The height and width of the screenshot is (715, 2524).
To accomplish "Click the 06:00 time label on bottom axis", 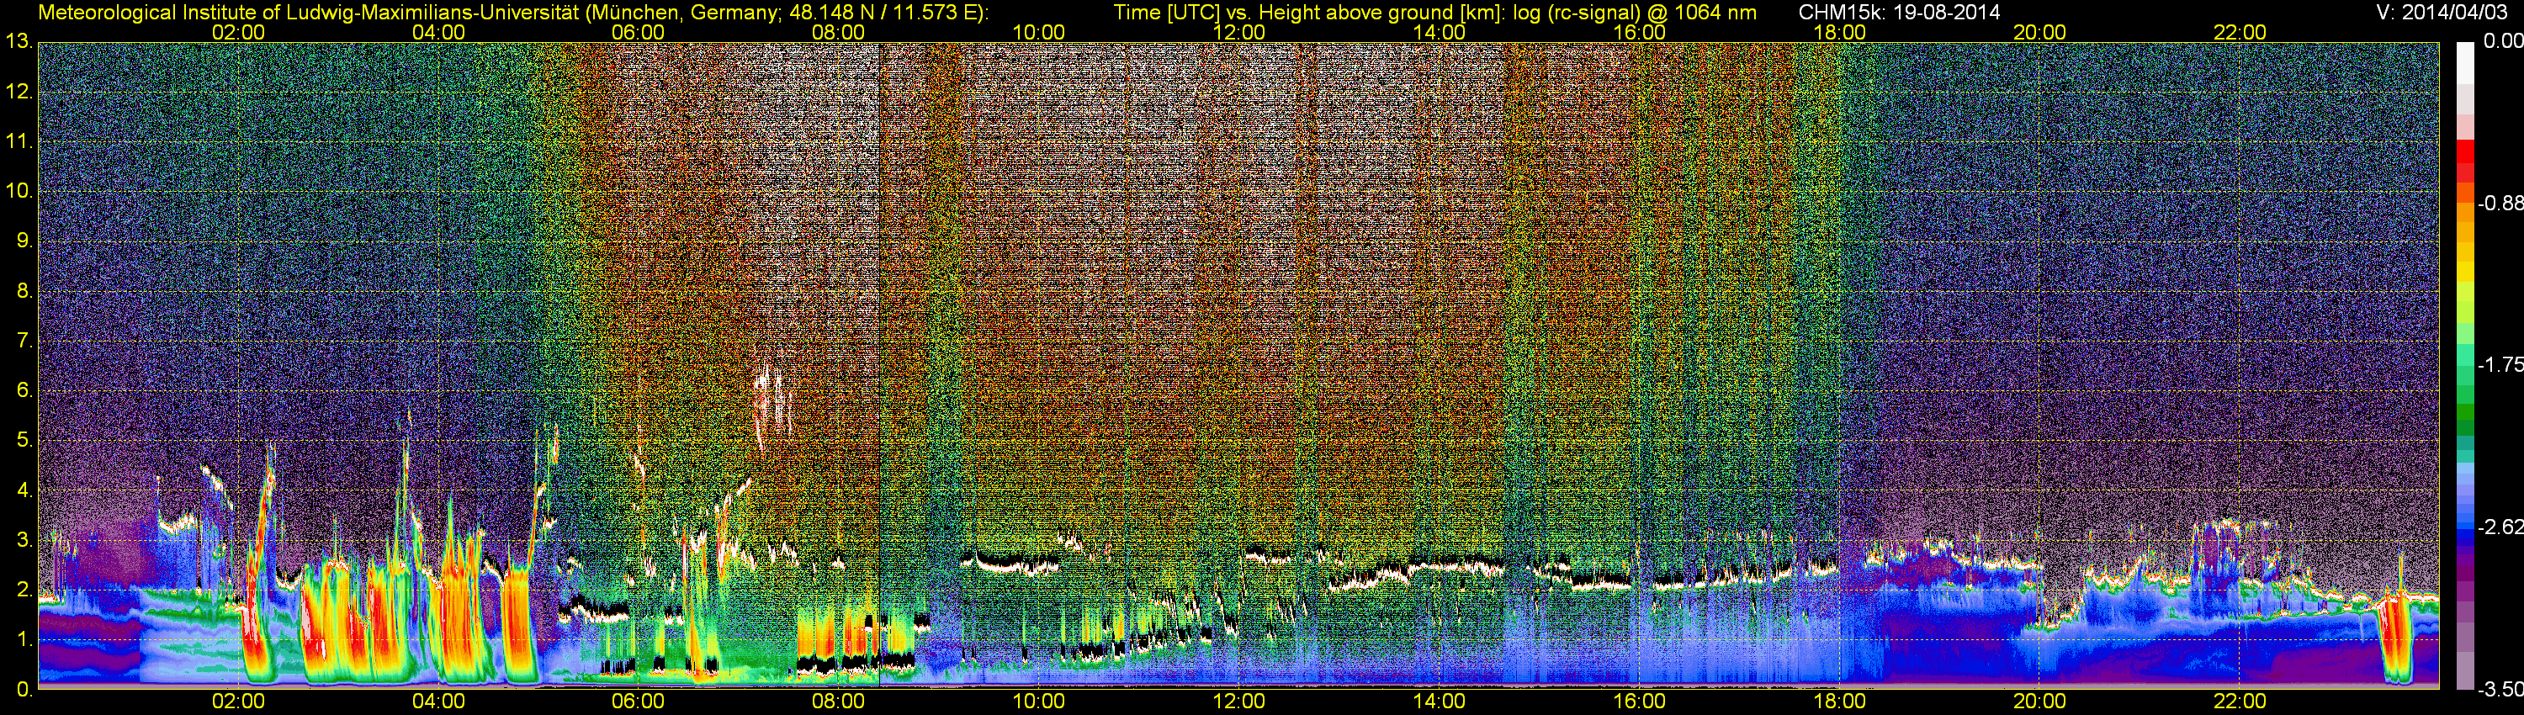I will pyautogui.click(x=638, y=702).
